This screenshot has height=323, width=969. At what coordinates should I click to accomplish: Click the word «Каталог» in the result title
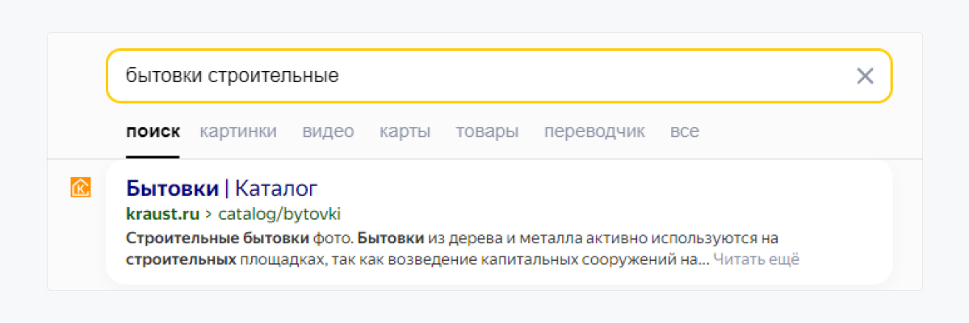coord(276,188)
